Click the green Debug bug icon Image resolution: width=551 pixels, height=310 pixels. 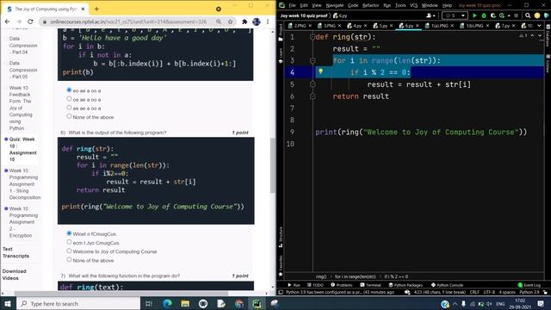[484, 15]
